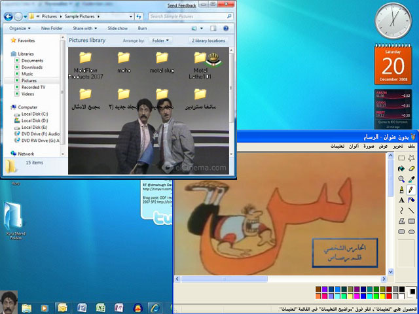Click Paint's horizontal canvas scrollbar thumb
Image resolution: width=419 pixels, height=314 pixels.
point(225,279)
